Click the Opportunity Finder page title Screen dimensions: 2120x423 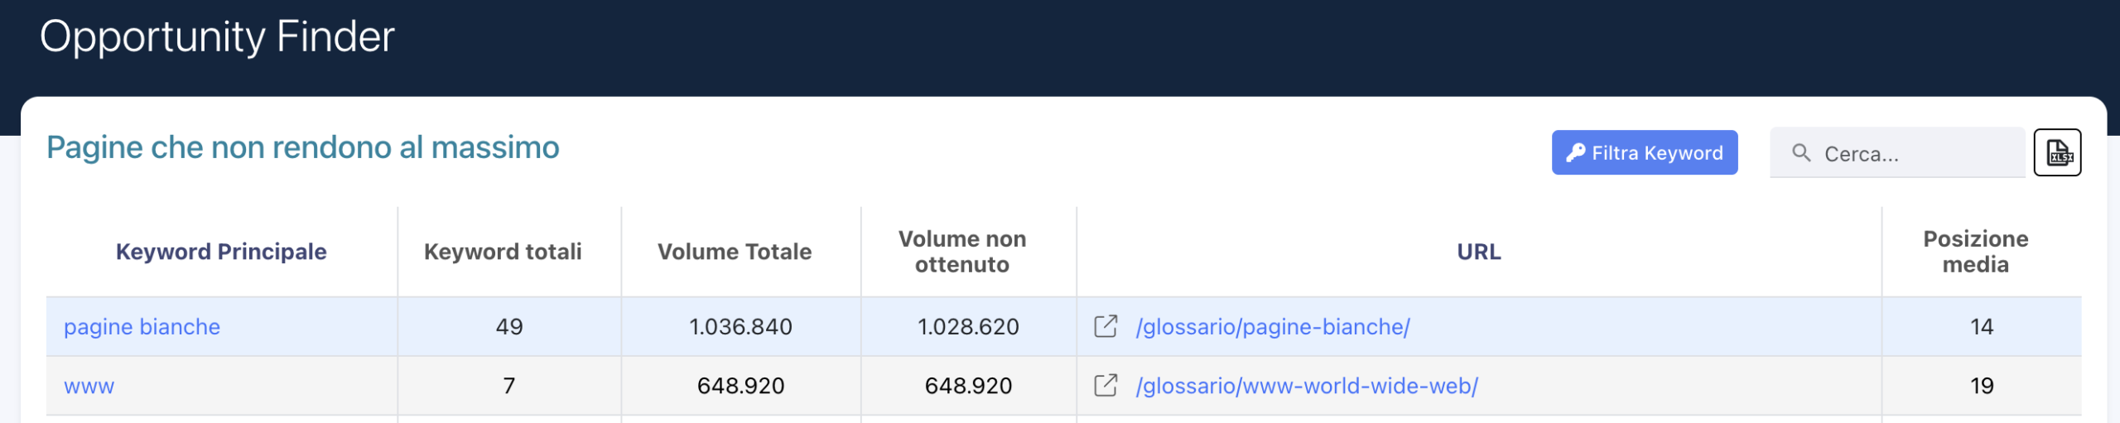[217, 37]
